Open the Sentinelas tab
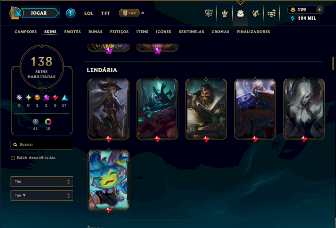This screenshot has width=336, height=228. [192, 32]
